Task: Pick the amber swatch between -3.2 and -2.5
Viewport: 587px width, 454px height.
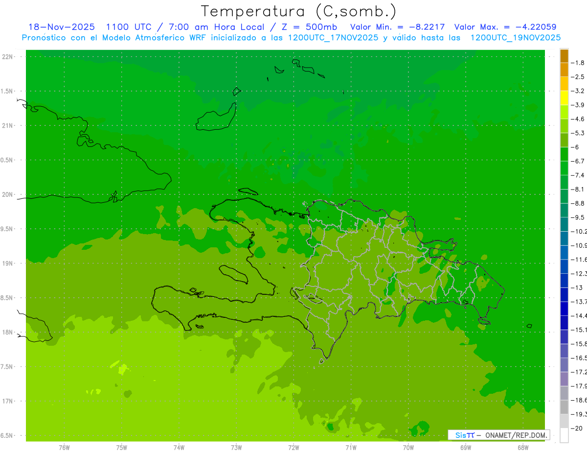Action: tap(564, 84)
